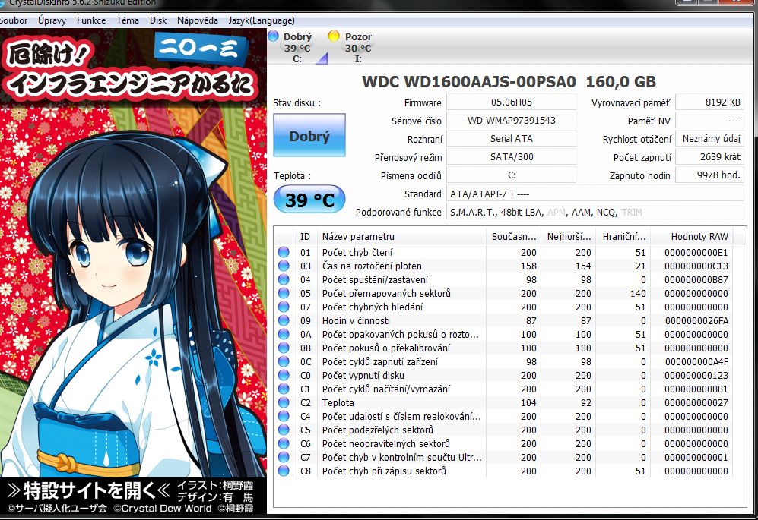Click the status circle for row 03
The width and height of the screenshot is (758, 520).
click(x=284, y=266)
